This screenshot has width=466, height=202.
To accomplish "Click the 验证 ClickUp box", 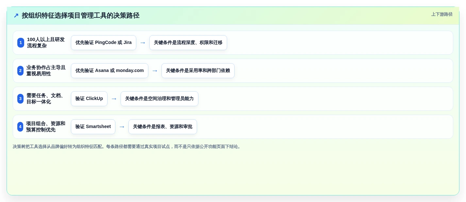I will pos(89,99).
